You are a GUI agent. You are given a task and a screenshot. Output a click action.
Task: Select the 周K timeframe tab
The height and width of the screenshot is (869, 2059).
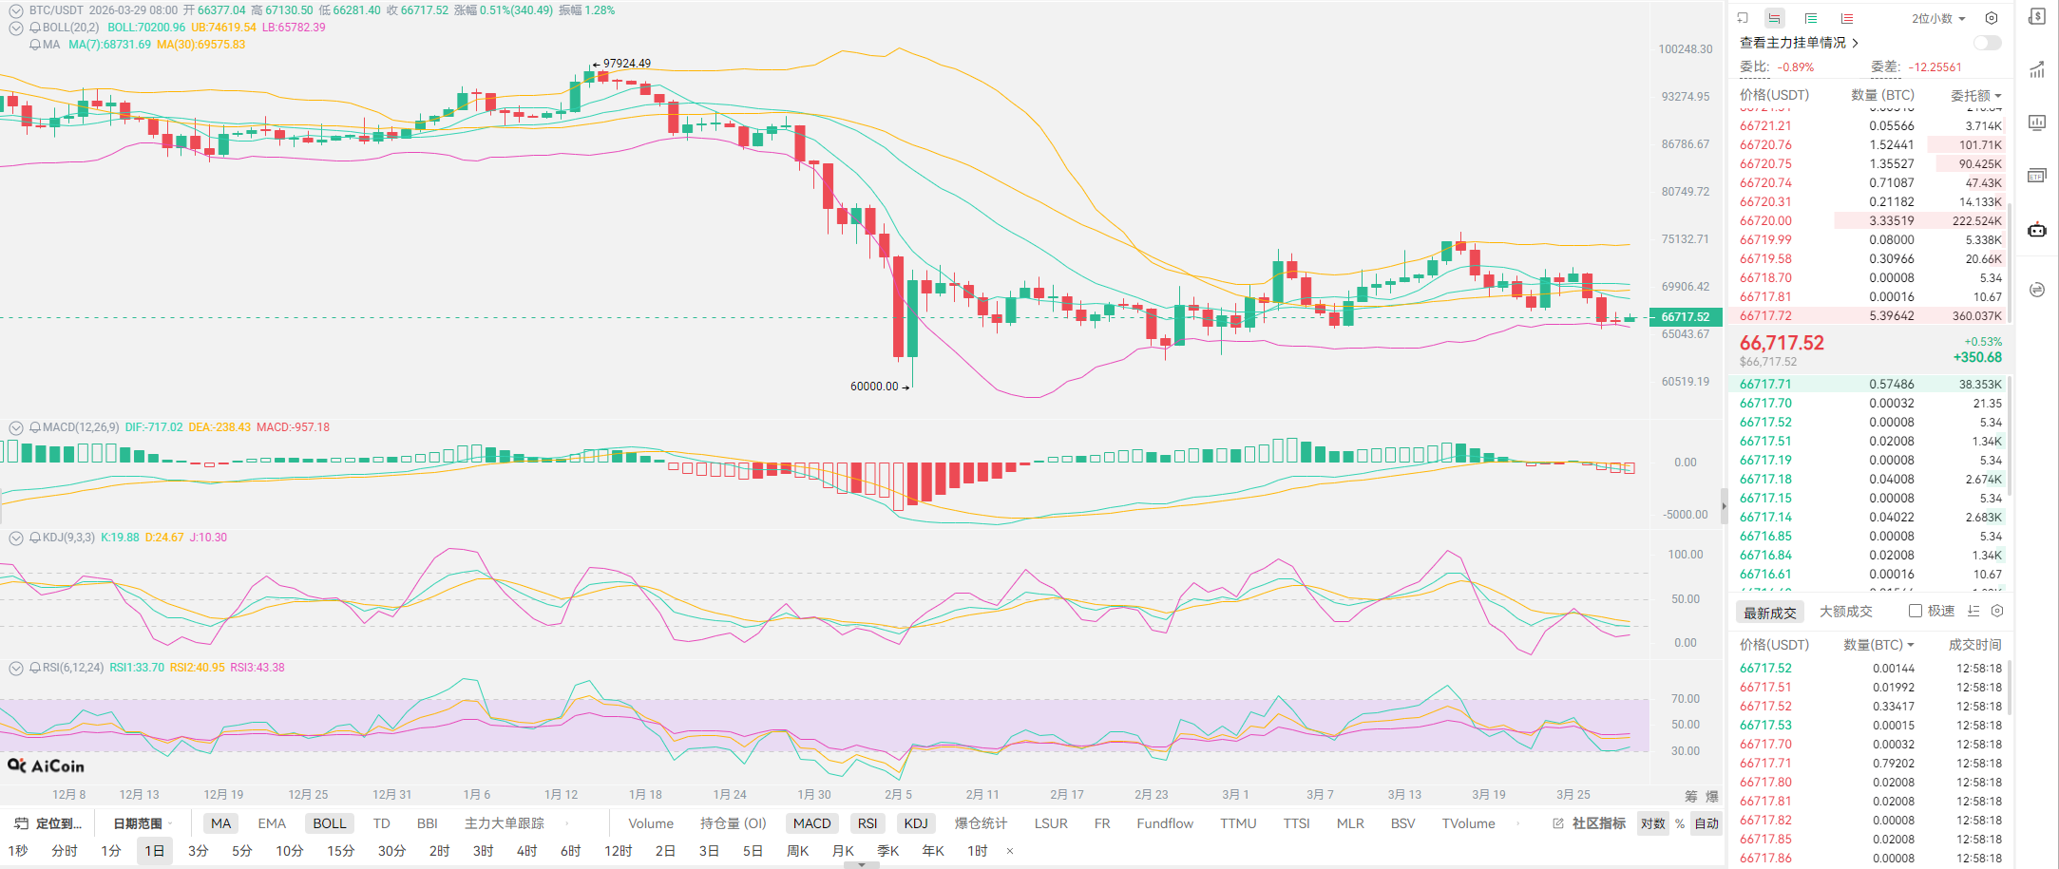tap(797, 851)
